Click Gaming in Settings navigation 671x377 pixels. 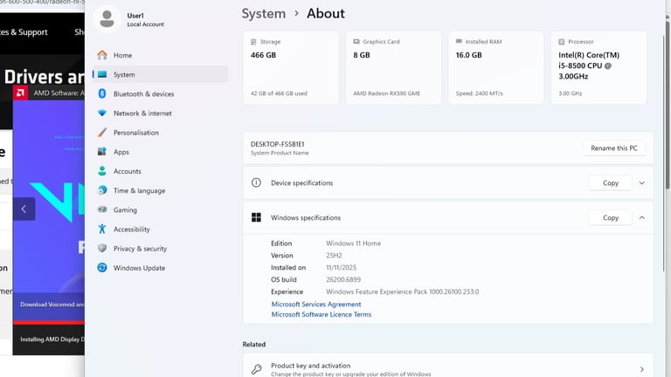click(160, 209)
